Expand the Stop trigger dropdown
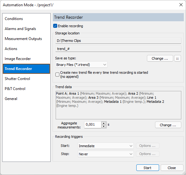The width and height of the screenshot is (186, 175). pyautogui.click(x=106, y=154)
